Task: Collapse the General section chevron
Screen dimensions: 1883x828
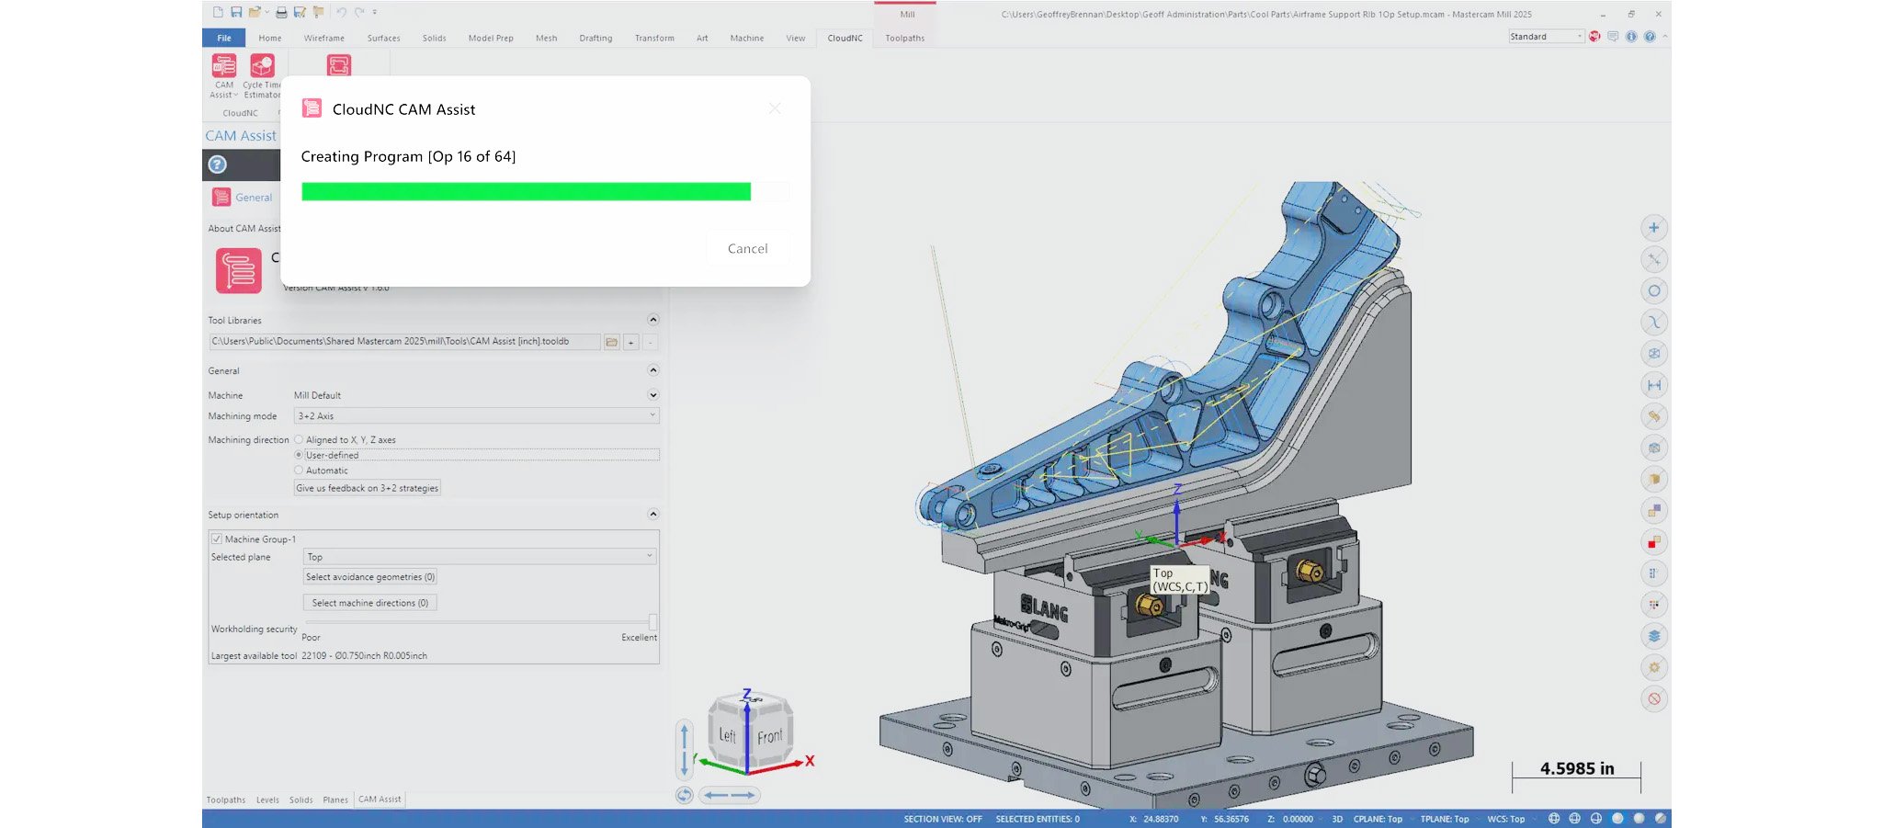Action: (x=653, y=370)
